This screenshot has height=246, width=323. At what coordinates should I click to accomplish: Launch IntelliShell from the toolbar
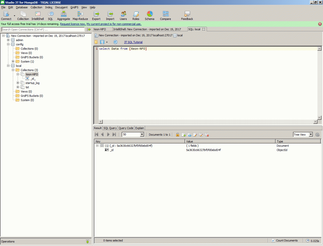tap(38, 15)
